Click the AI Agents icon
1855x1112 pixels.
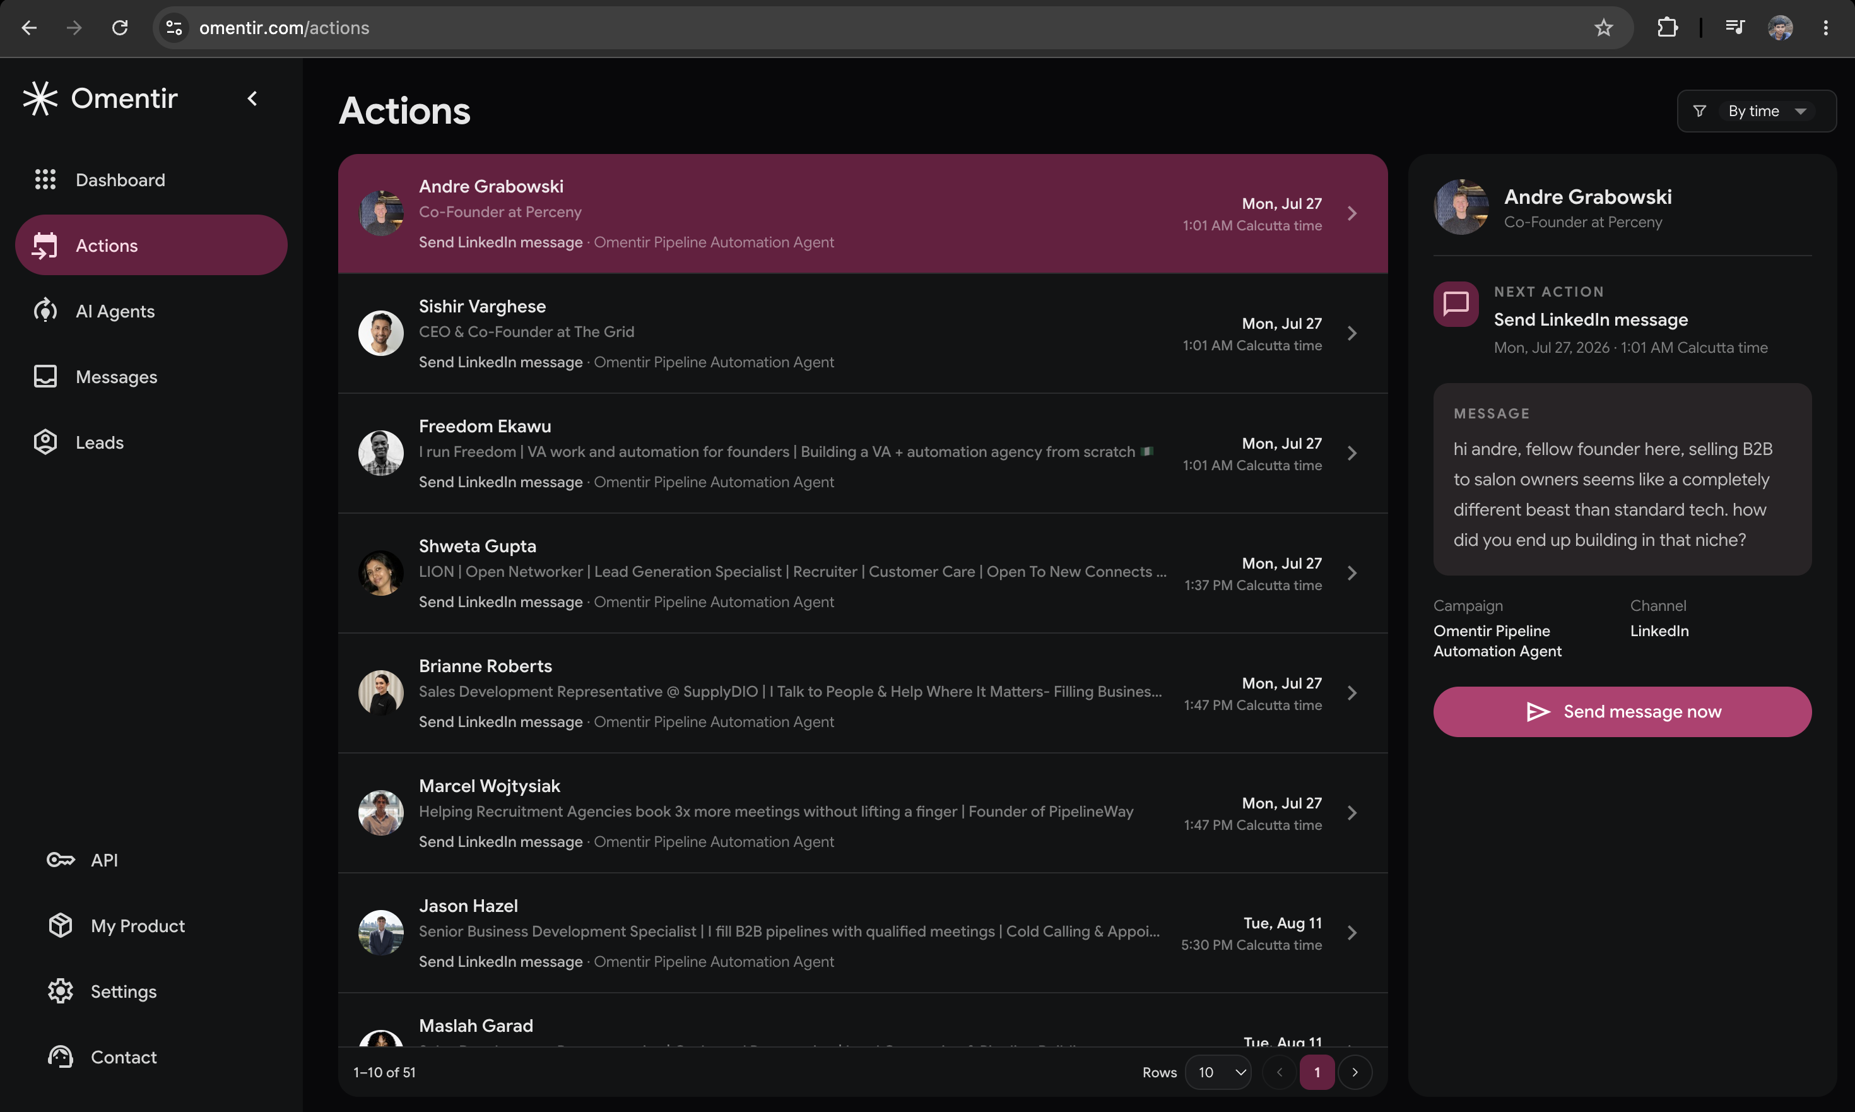pos(45,311)
